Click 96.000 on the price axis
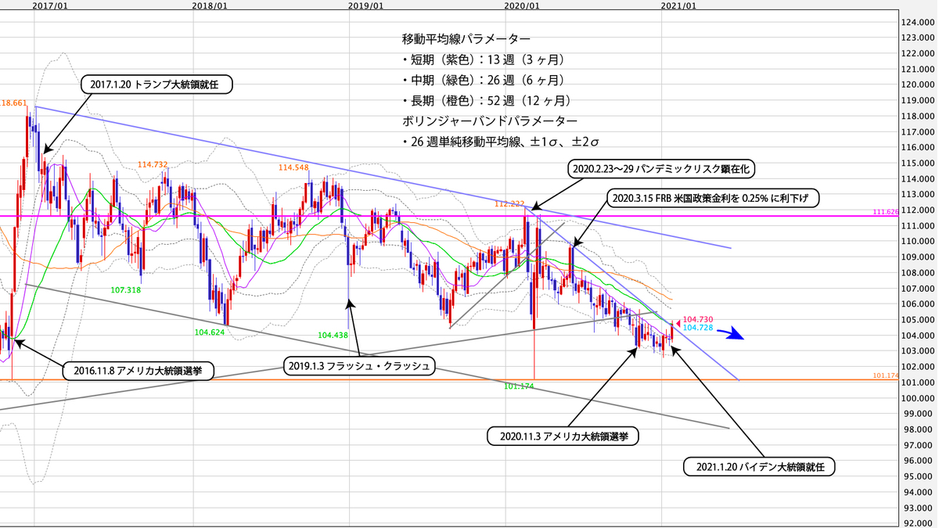The height and width of the screenshot is (528, 939). (x=919, y=460)
